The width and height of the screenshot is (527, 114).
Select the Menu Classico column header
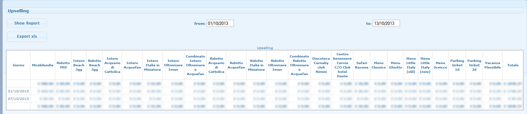[x=379, y=65]
